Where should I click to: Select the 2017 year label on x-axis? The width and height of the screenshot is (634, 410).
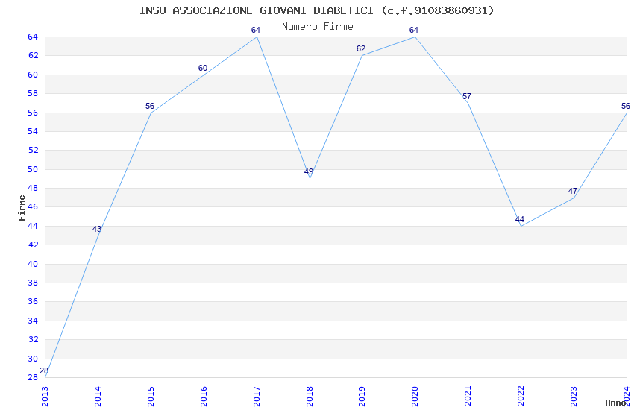pyautogui.click(x=257, y=397)
